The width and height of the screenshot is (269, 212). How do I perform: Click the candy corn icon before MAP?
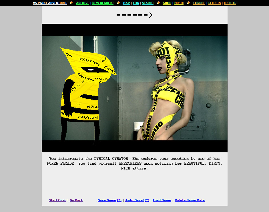(x=118, y=3)
